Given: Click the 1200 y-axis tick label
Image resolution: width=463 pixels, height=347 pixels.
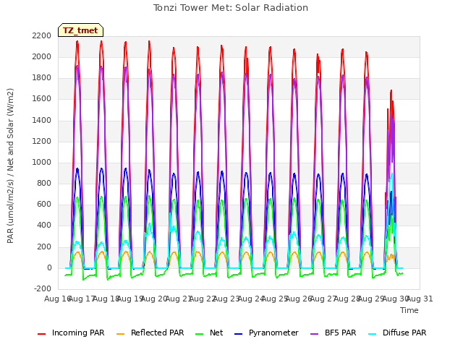Looking at the screenshot, I should click(42, 141).
